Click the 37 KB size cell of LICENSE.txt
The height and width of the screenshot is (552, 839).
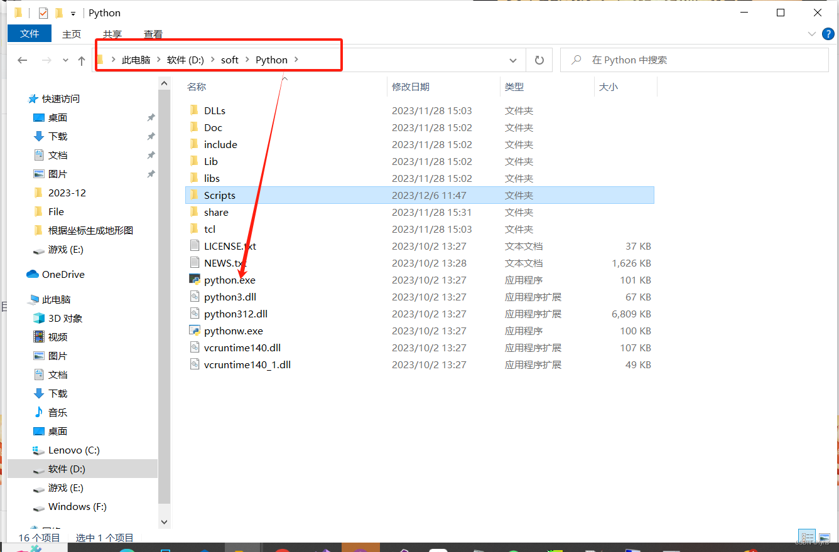coord(638,246)
